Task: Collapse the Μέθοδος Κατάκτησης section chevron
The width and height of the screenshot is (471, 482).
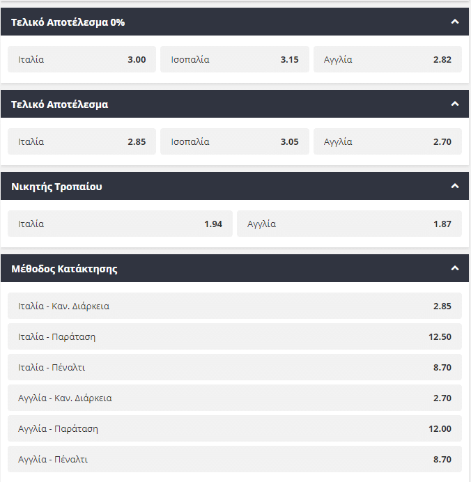Action: click(455, 268)
